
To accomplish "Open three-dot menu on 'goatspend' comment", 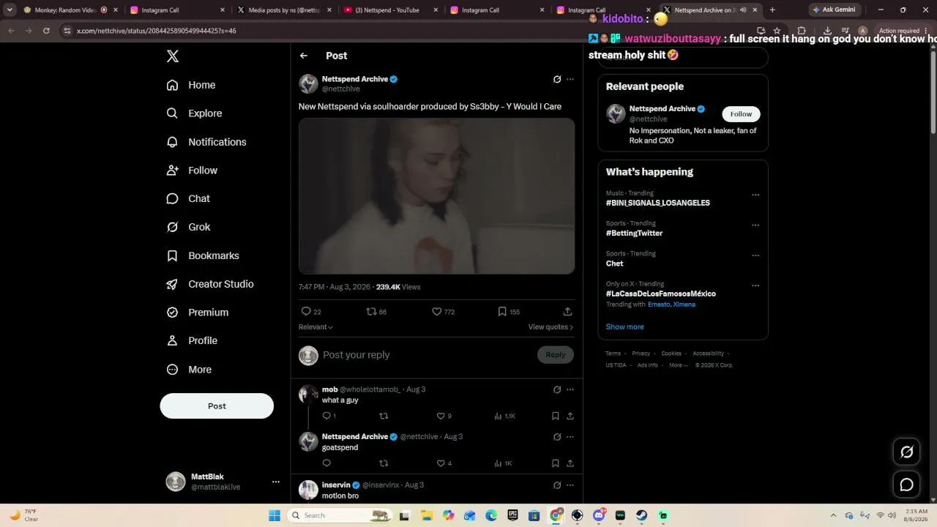I will [570, 437].
